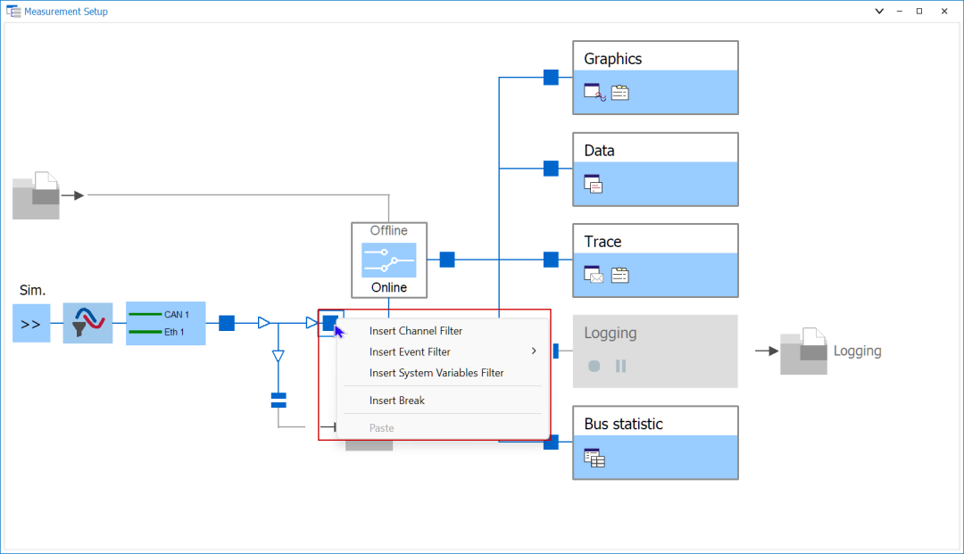
Task: Toggle the Offline/Online mode switch
Action: pos(389,260)
